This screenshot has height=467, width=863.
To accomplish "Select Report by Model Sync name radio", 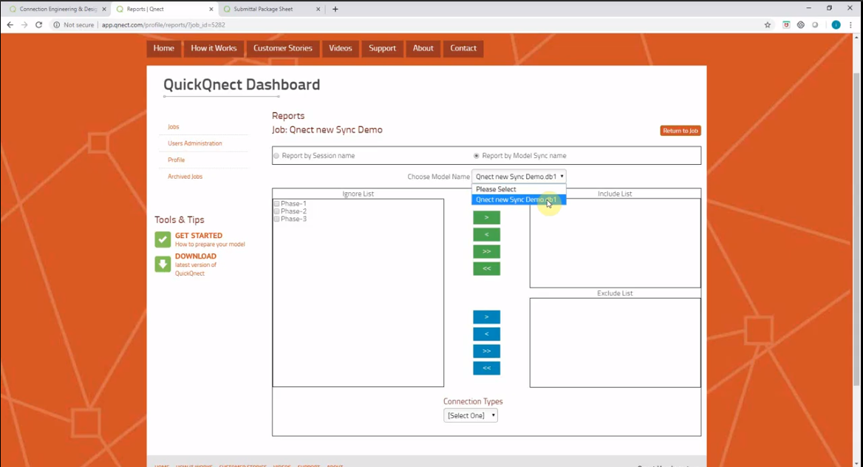I will 477,156.
